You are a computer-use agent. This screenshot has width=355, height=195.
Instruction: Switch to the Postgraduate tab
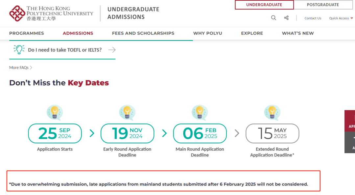coord(323,5)
